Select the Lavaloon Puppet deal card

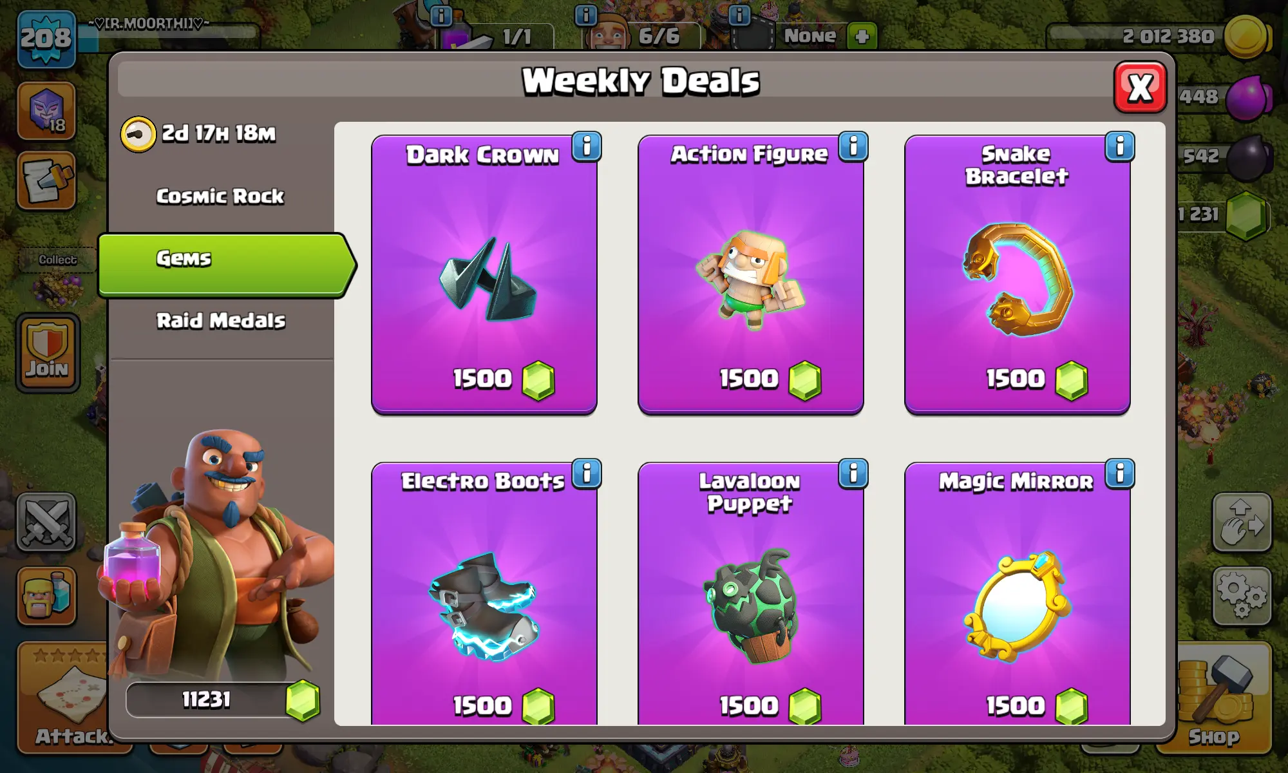751,594
